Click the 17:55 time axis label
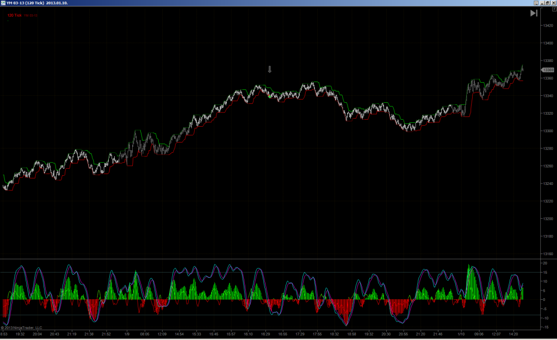This screenshot has height=340, width=557. pyautogui.click(x=317, y=334)
